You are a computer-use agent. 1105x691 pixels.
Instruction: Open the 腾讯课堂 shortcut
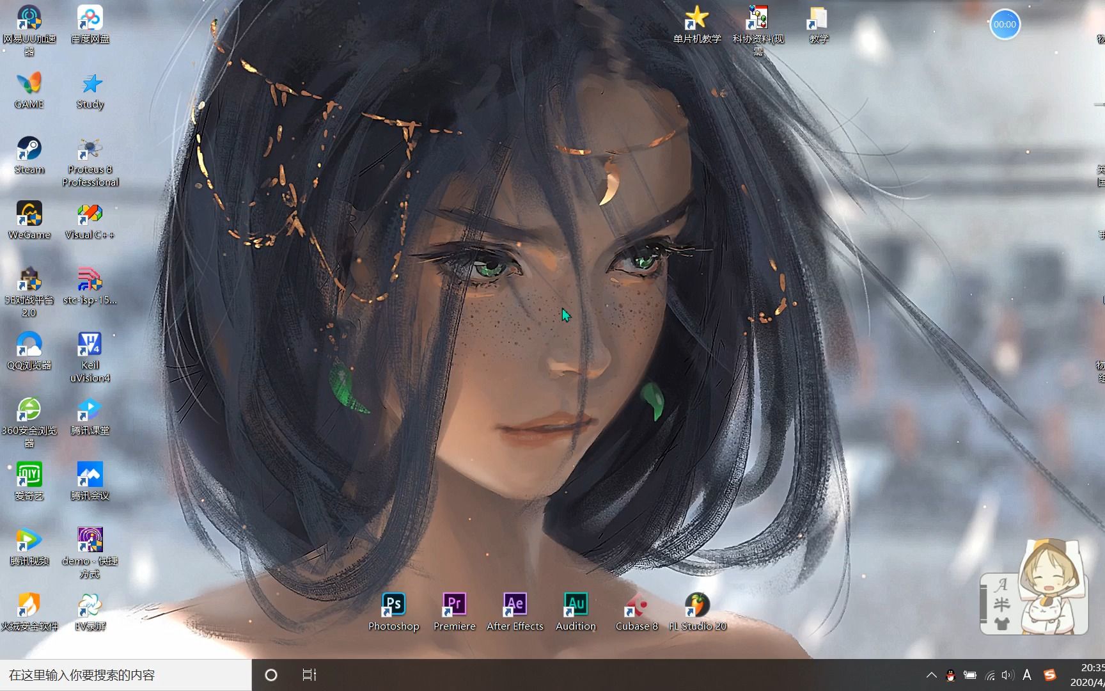[x=90, y=417]
